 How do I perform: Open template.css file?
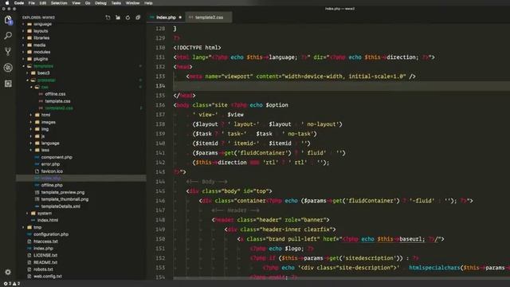(57, 101)
